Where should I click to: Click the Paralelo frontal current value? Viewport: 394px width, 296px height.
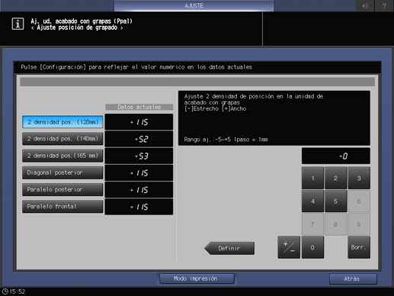[x=139, y=207]
